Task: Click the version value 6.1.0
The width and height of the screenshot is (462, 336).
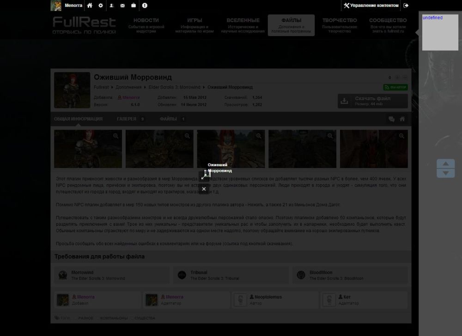Action: (x=135, y=105)
